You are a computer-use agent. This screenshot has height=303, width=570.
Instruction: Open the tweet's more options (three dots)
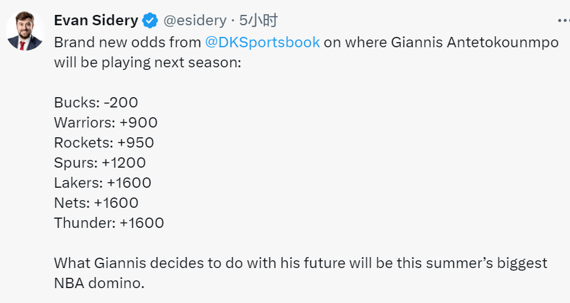click(564, 21)
